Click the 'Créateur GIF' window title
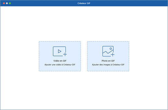Image resolution: width=168 pixels, height=110 pixels. pyautogui.click(x=84, y=3)
